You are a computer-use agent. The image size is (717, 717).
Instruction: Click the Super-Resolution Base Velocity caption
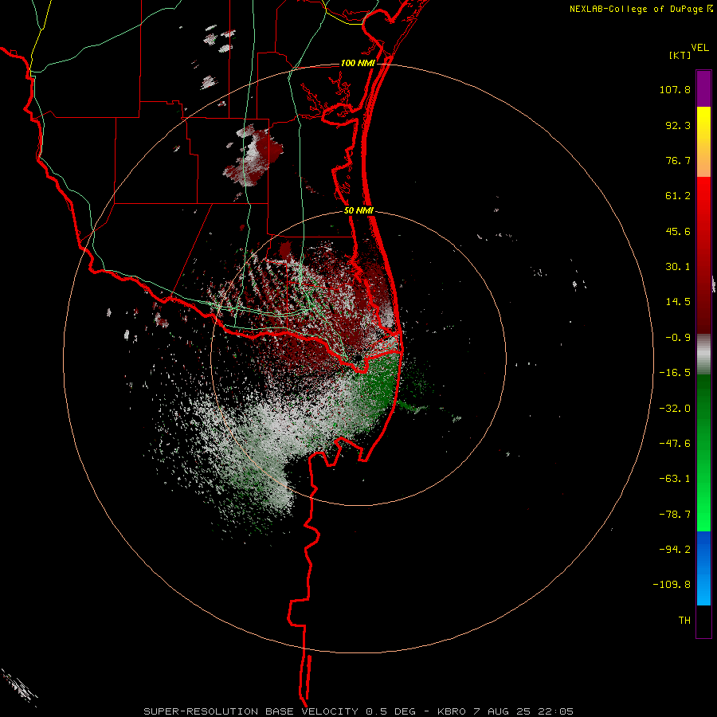pos(358,711)
